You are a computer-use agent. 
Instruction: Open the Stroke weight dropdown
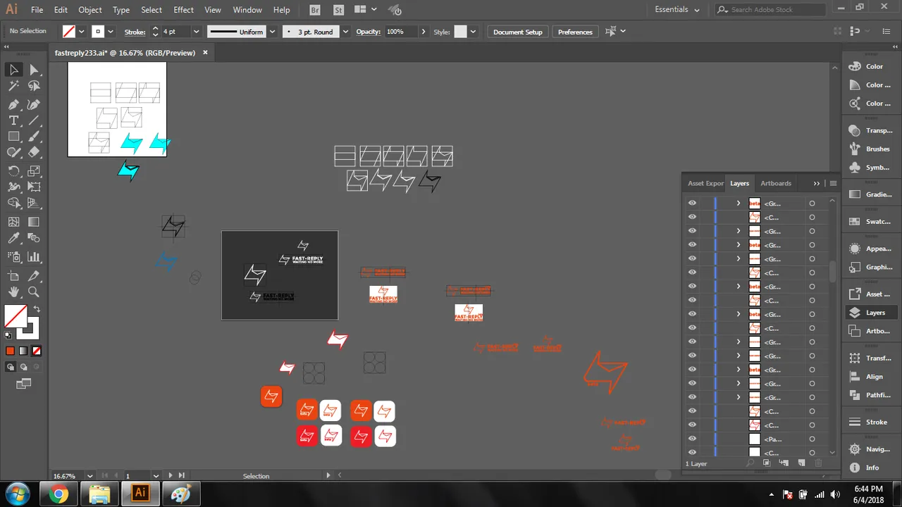pyautogui.click(x=196, y=32)
